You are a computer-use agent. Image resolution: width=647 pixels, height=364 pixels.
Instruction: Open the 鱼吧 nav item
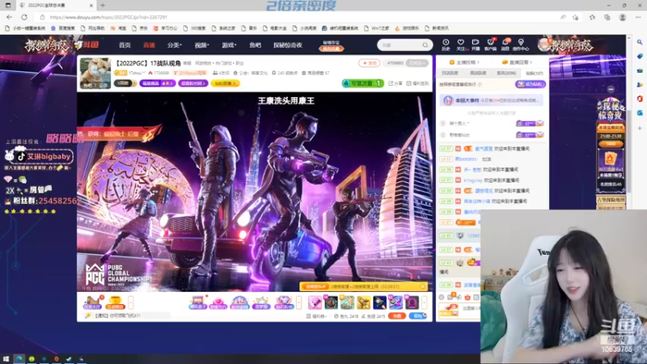coord(255,45)
